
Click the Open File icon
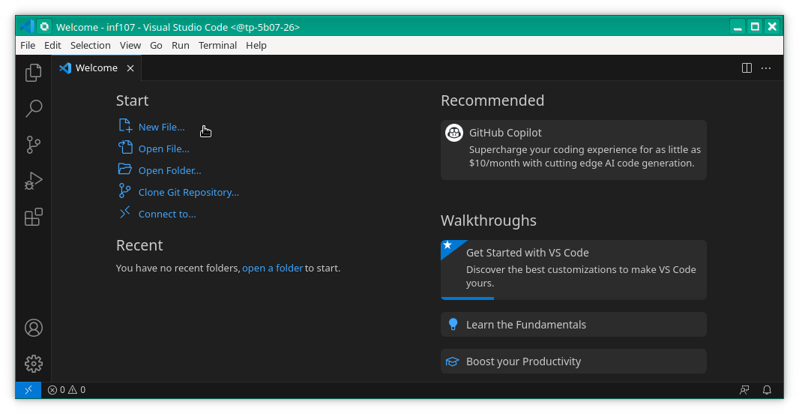(125, 147)
